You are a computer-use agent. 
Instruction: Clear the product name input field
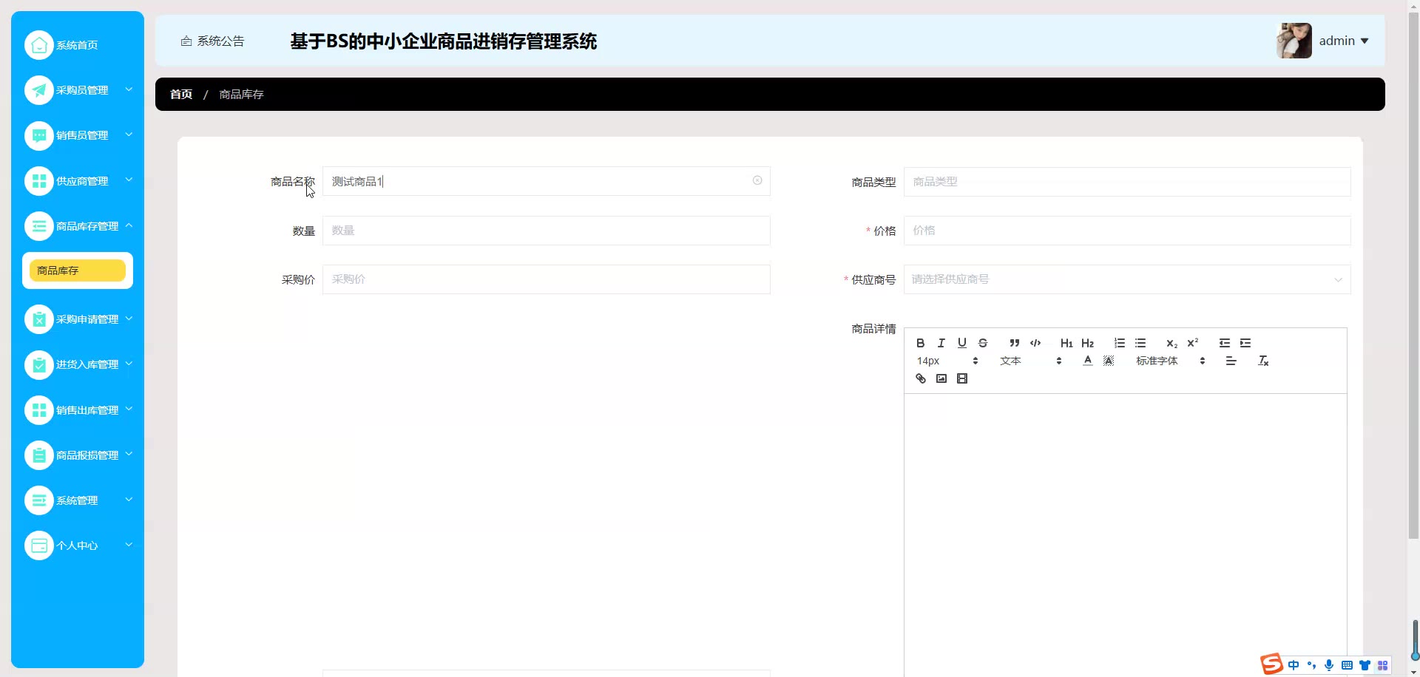point(757,180)
